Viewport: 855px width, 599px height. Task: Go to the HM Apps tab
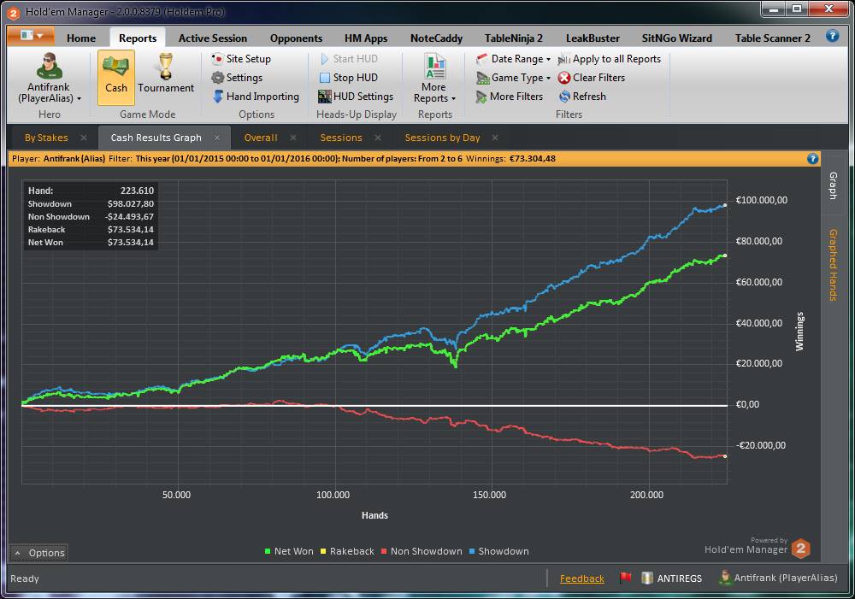coord(366,38)
